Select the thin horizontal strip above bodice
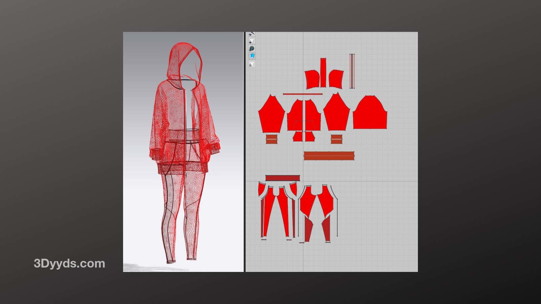Image resolution: width=541 pixels, height=304 pixels. pyautogui.click(x=302, y=94)
